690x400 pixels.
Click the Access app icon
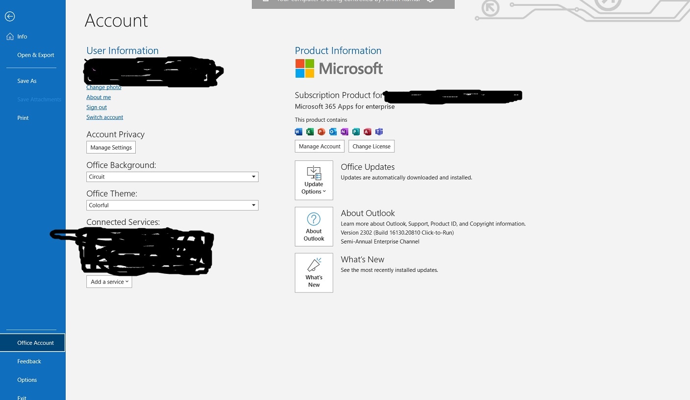coord(367,132)
